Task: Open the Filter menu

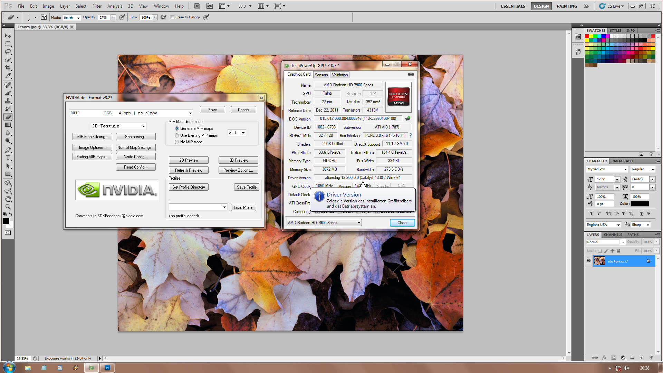Action: click(97, 6)
